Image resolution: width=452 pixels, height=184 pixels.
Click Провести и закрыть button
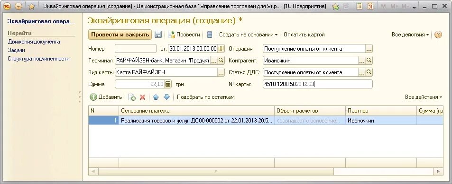(120, 35)
